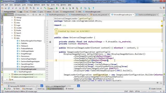Click the Forward navigation arrow

pyautogui.click(x=41, y=8)
